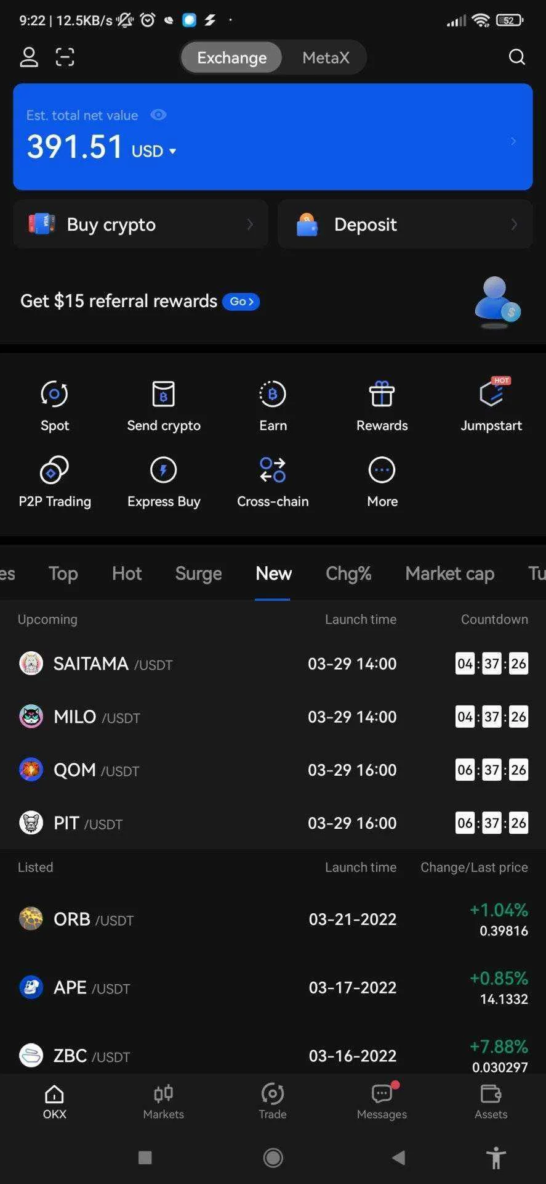Open Trade in bottom navigation

(273, 1102)
